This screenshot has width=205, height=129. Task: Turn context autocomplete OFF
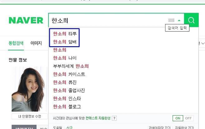188,118
